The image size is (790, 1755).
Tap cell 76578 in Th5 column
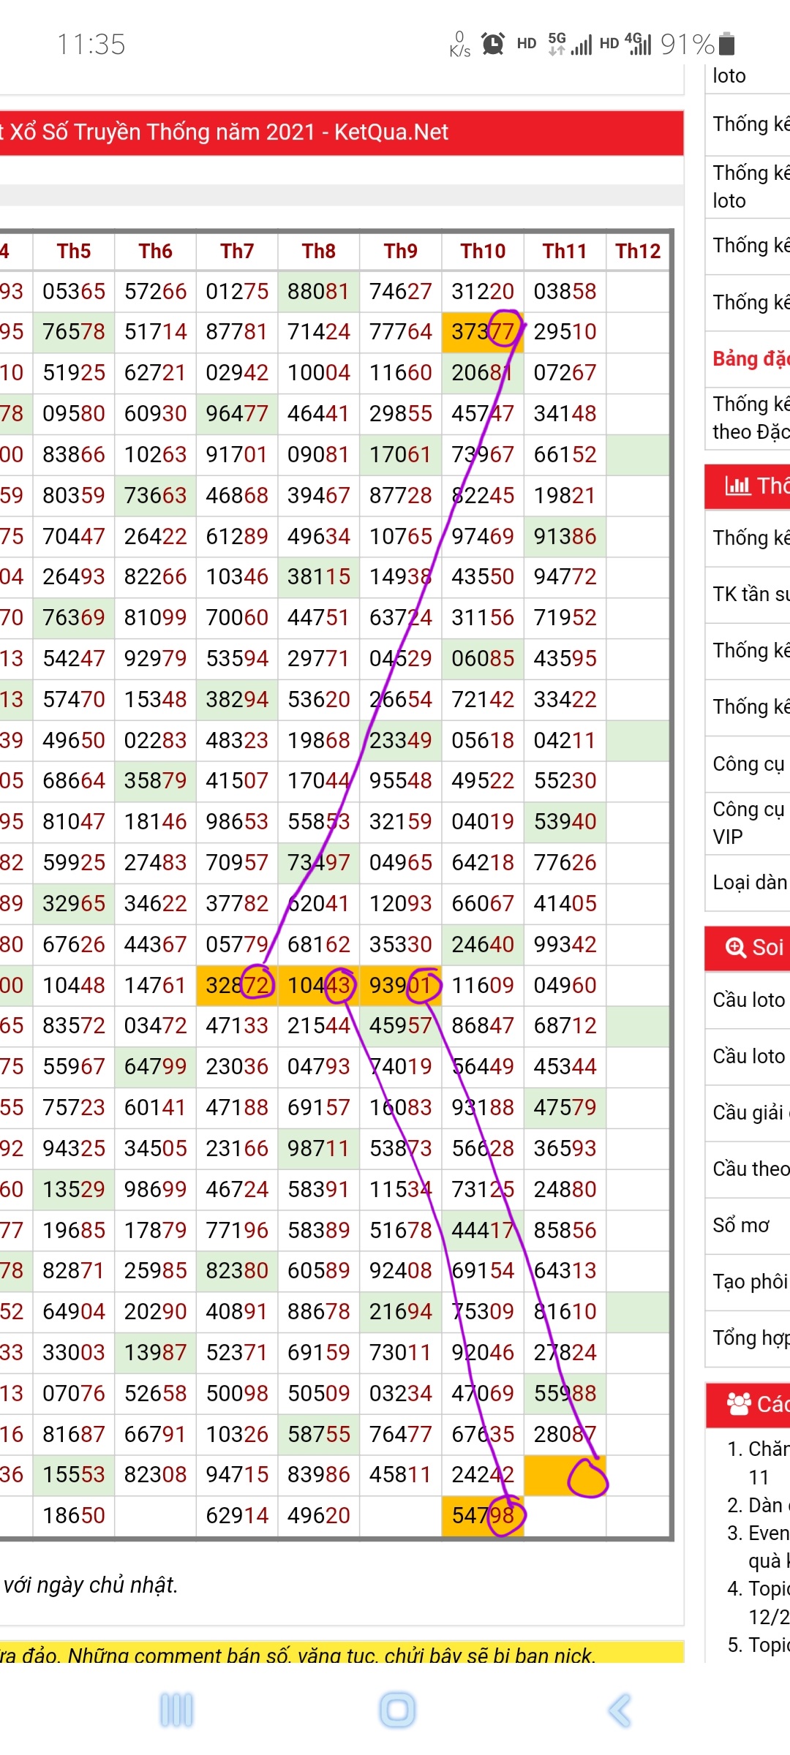(x=74, y=332)
